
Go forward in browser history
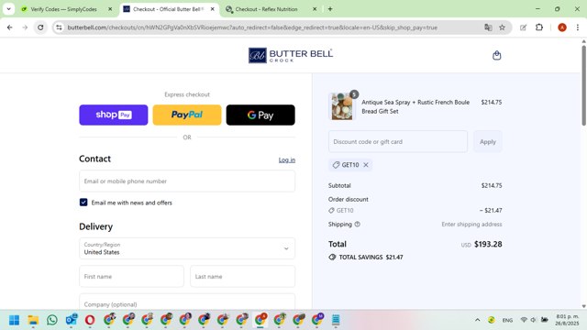(x=25, y=27)
